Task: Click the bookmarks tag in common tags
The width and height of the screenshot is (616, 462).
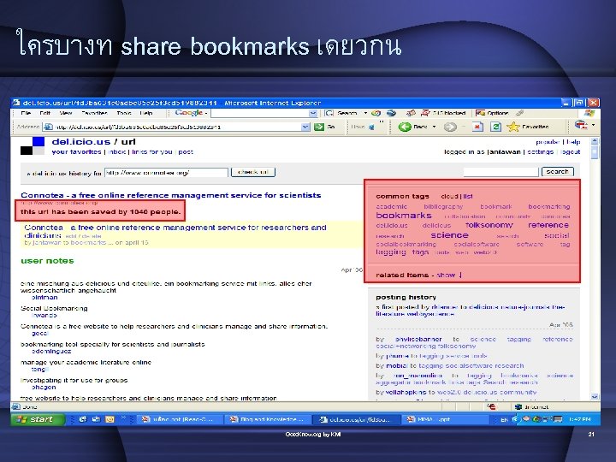Action: pos(404,216)
